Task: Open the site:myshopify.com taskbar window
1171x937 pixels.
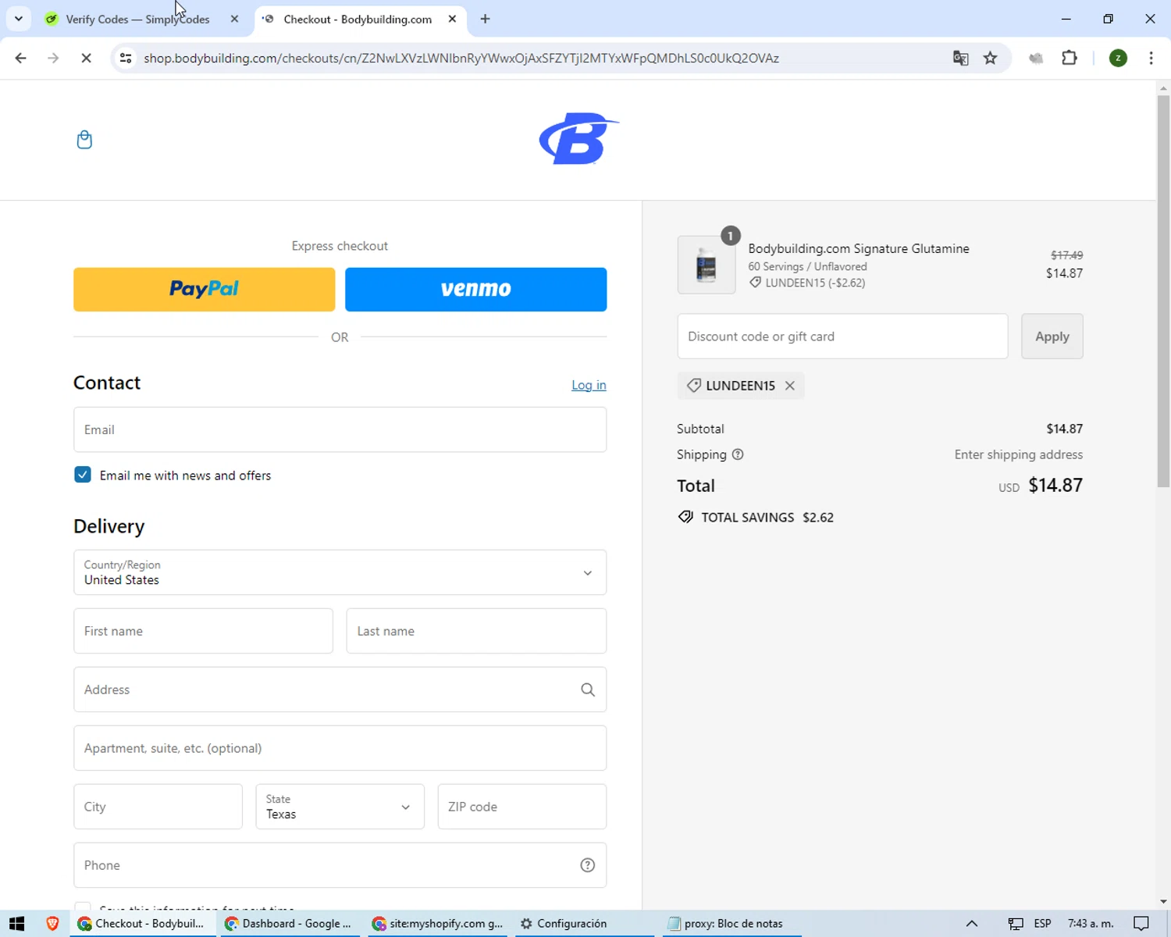Action: coord(439,924)
